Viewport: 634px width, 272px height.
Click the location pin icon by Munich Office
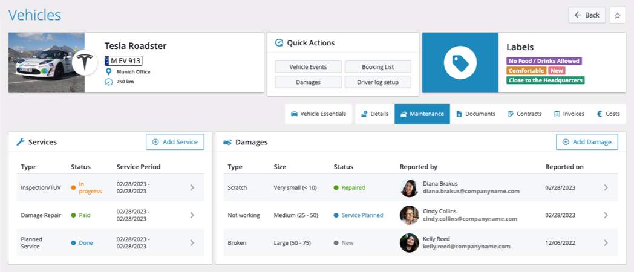coord(108,71)
